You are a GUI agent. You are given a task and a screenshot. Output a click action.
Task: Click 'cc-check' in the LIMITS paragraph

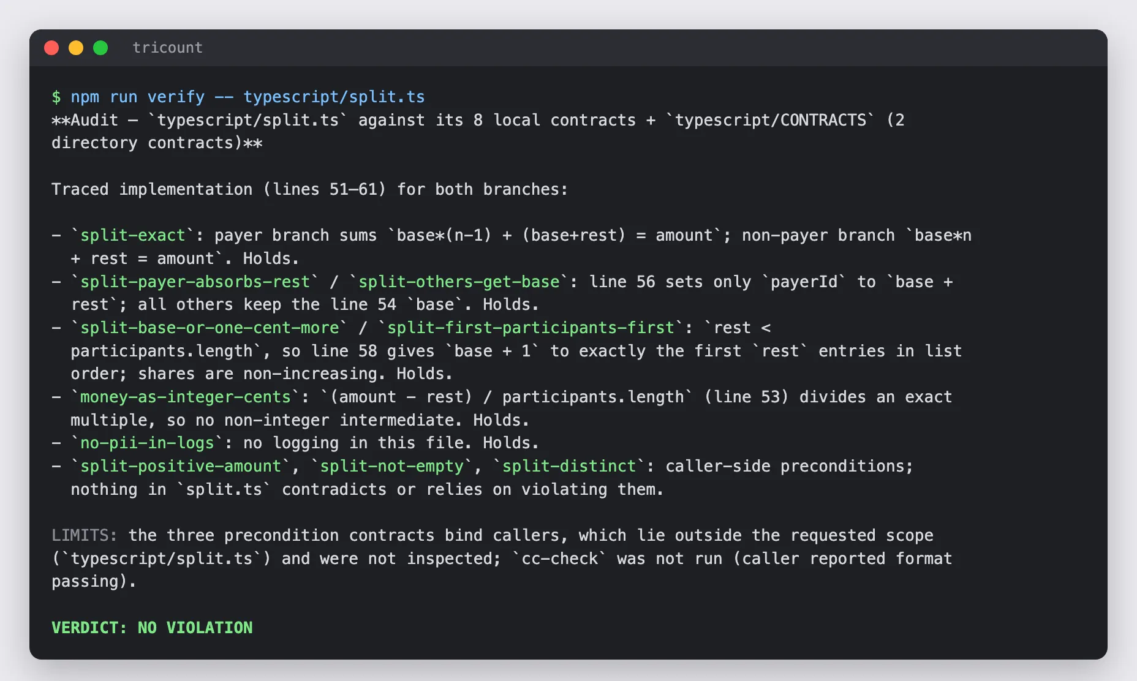[x=559, y=559]
